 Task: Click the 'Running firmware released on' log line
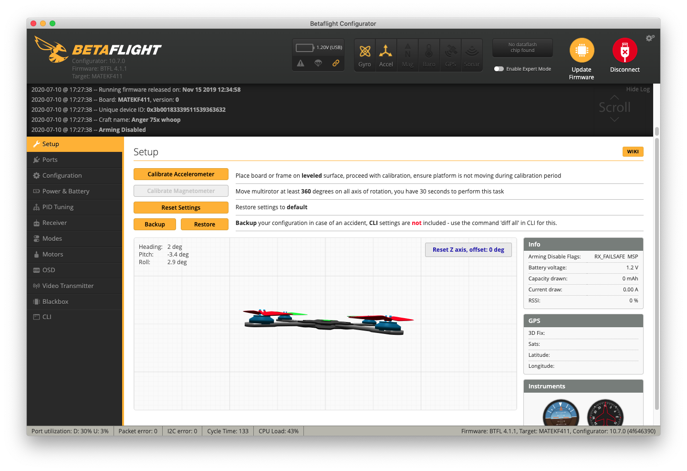pyautogui.click(x=136, y=90)
